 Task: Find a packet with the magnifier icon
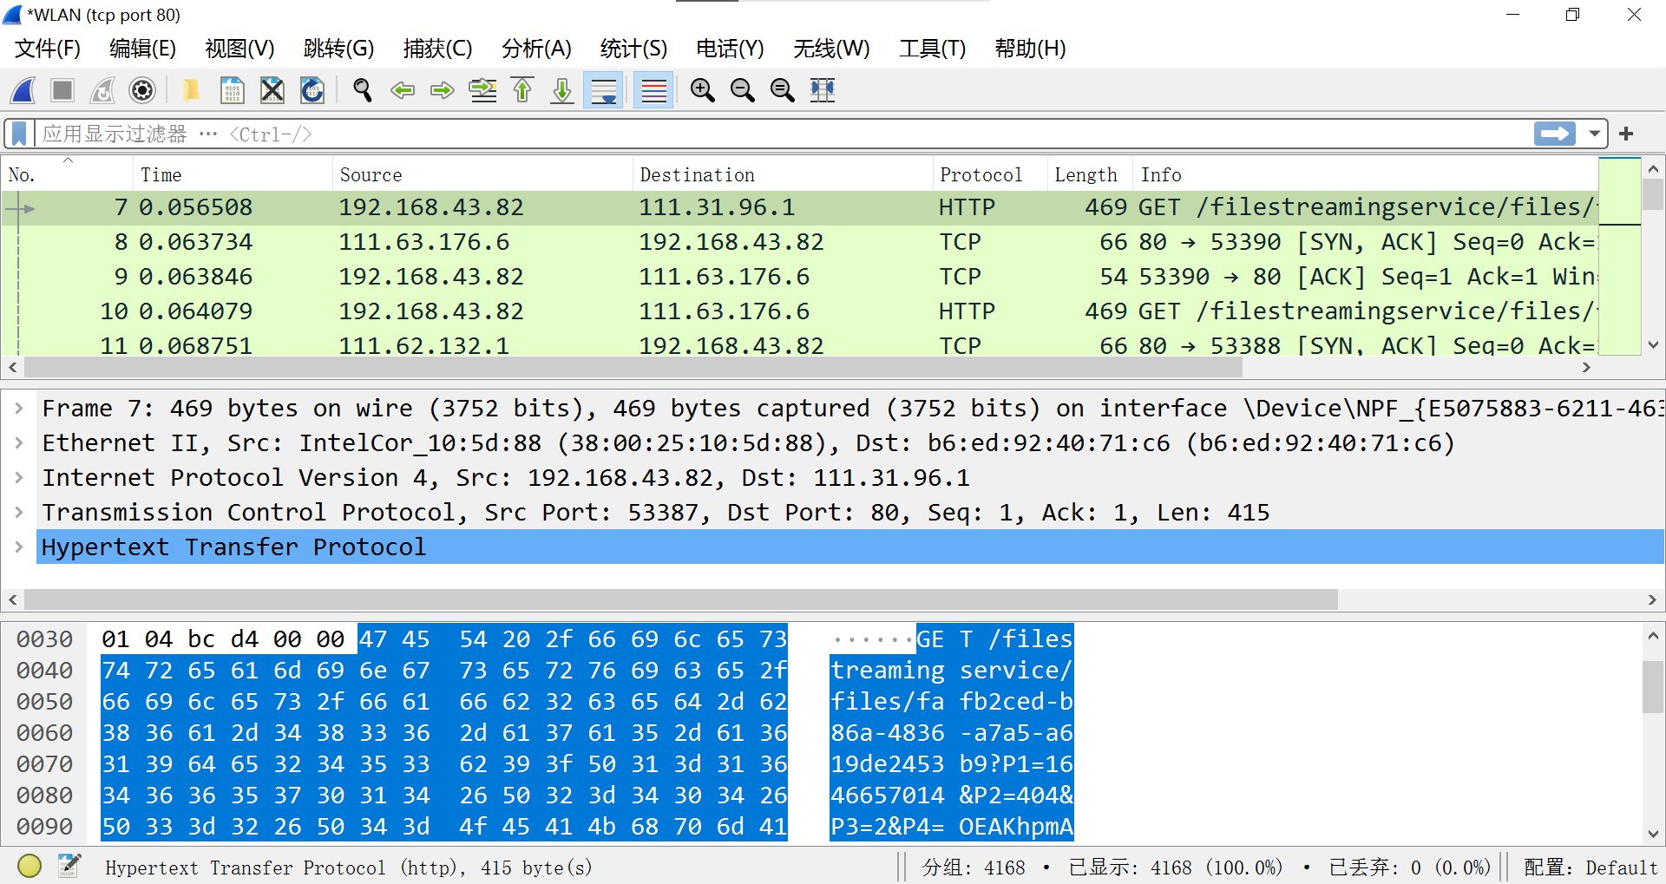pyautogui.click(x=362, y=90)
